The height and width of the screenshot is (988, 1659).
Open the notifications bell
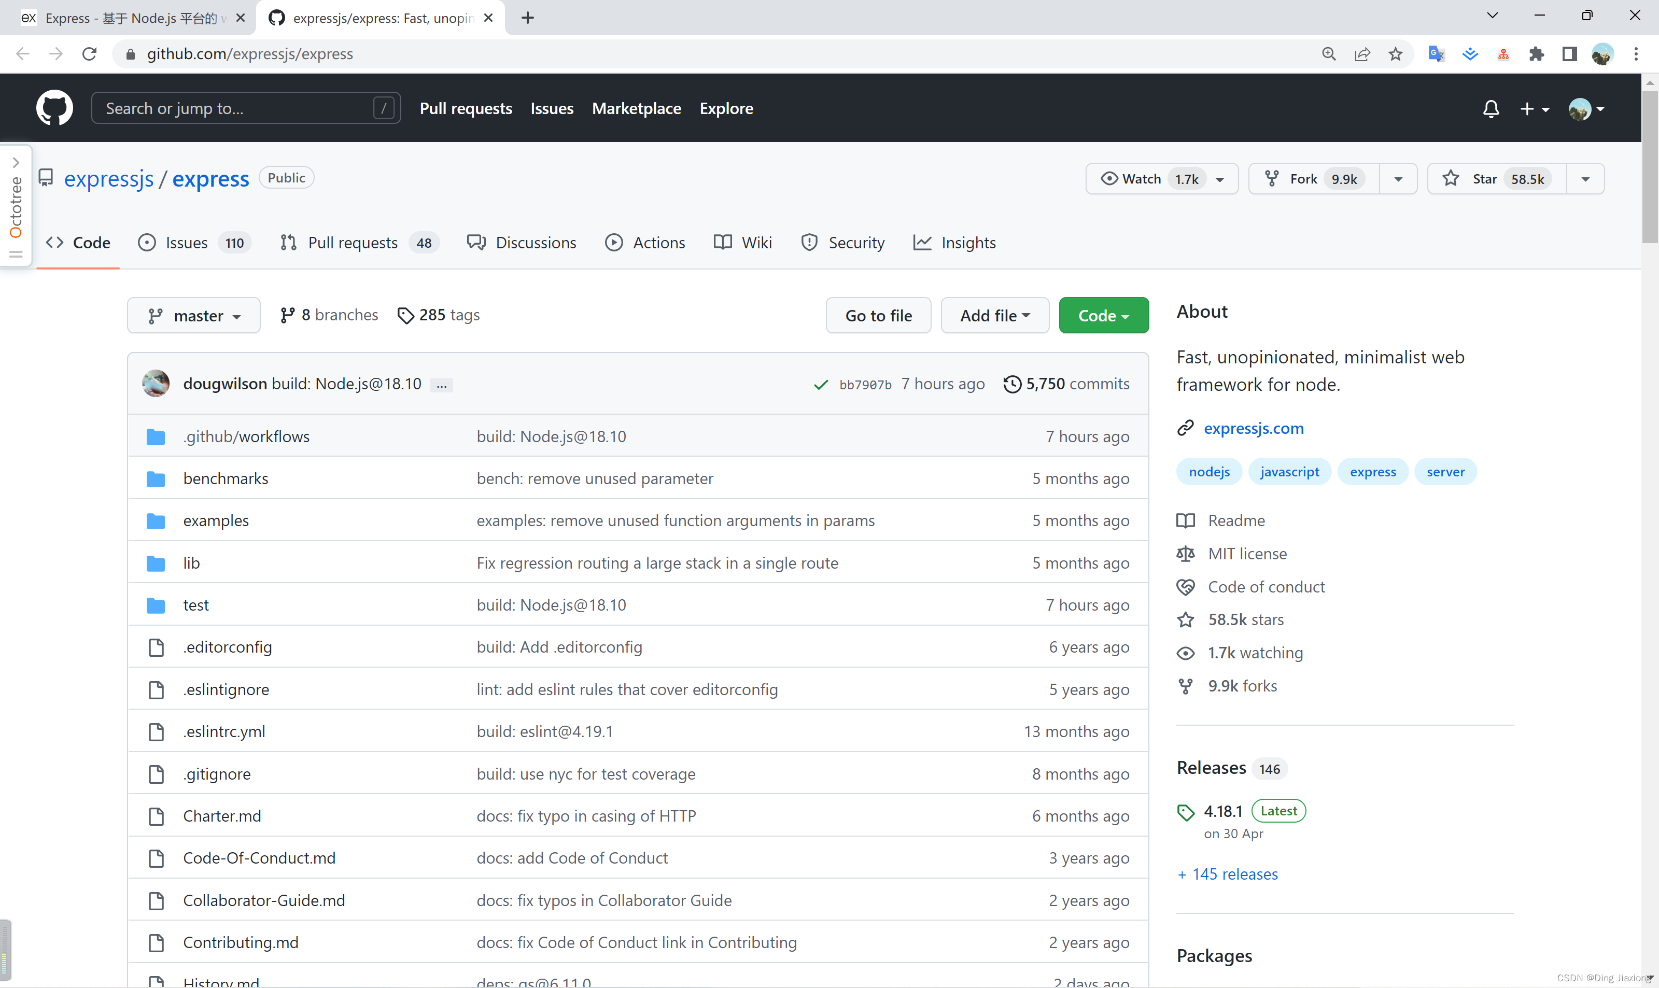pos(1491,108)
